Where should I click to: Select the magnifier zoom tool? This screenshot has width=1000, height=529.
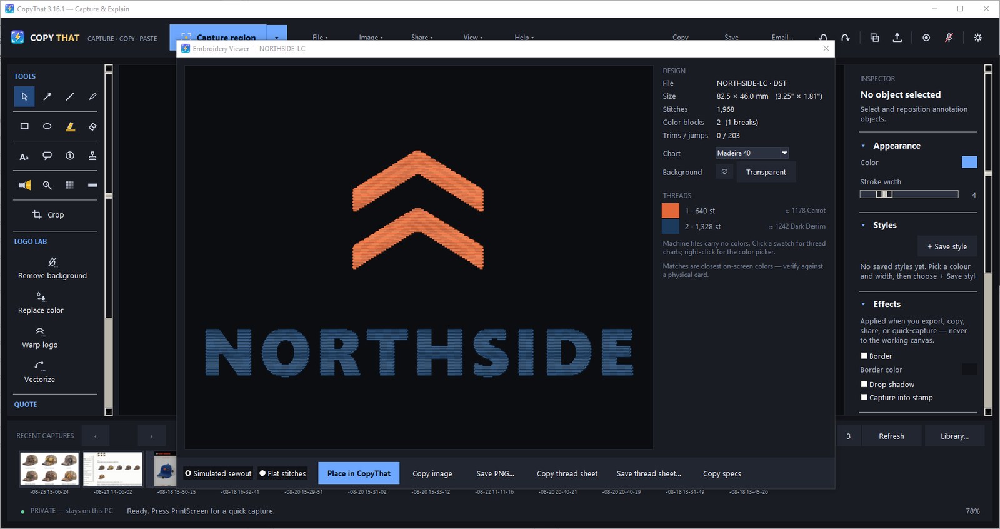pyautogui.click(x=47, y=185)
